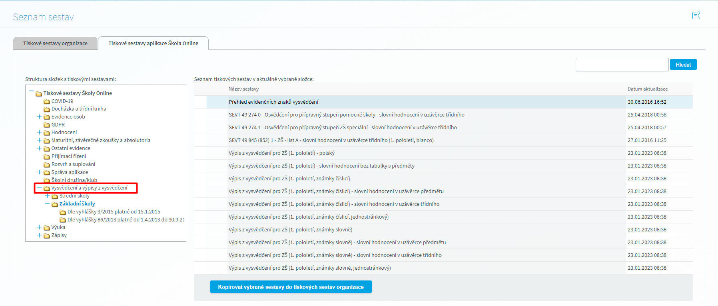Open the help icon in page header
Viewport: 718px width, 306px height.
696,16
